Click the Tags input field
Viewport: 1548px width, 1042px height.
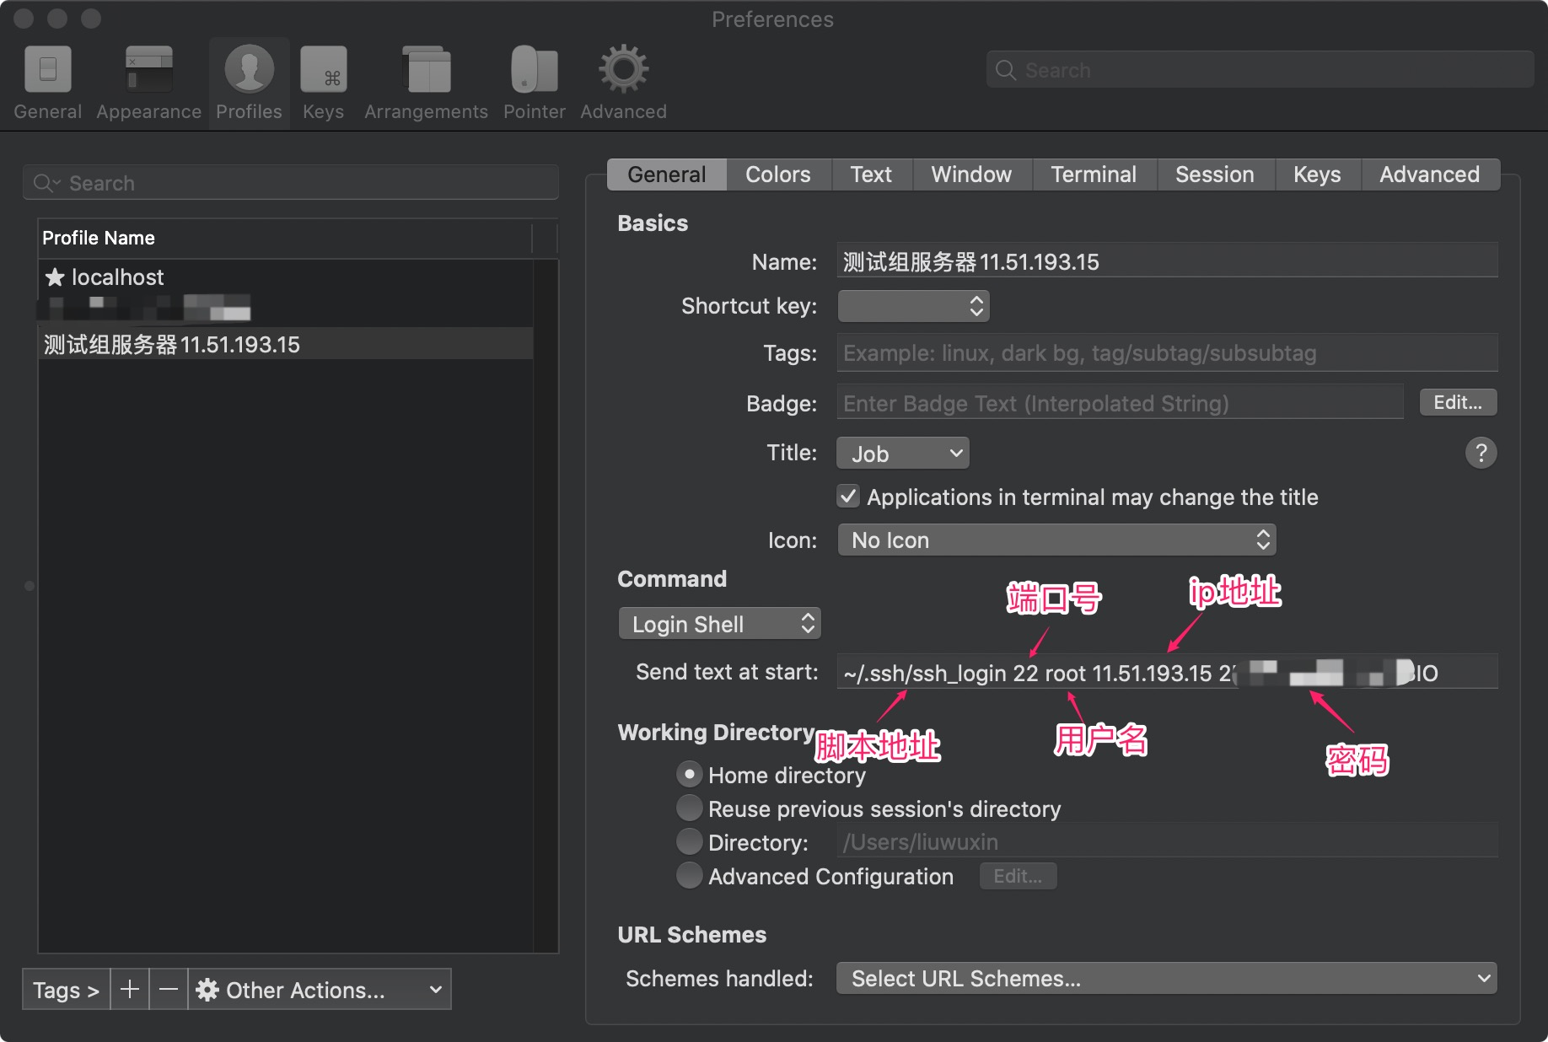coord(1166,353)
